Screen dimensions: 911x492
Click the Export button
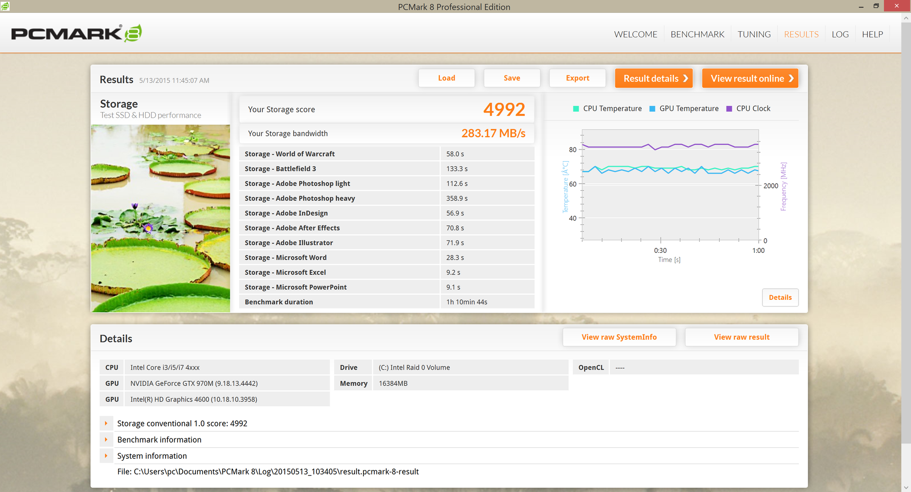click(577, 78)
